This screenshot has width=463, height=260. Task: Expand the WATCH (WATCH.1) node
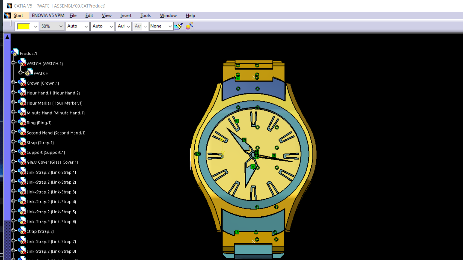click(x=13, y=63)
